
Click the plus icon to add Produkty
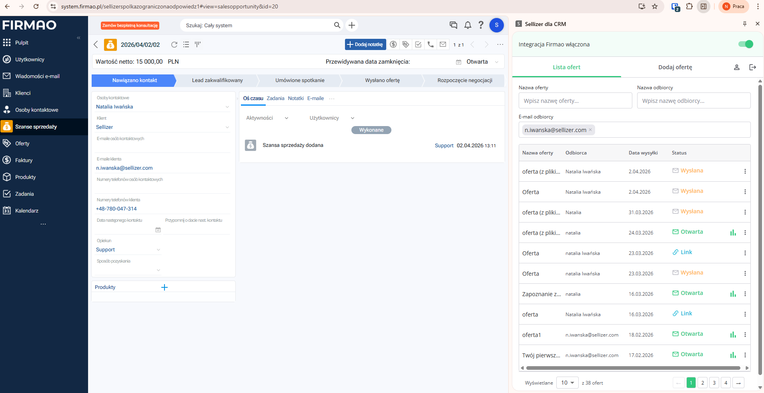point(164,287)
